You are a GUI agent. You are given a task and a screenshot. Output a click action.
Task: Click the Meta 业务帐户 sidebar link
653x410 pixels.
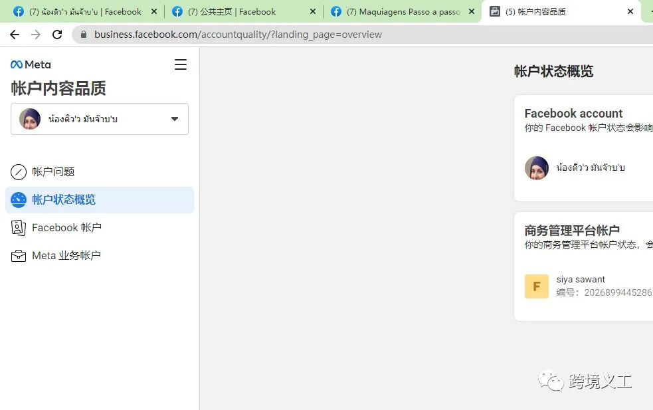click(x=66, y=255)
